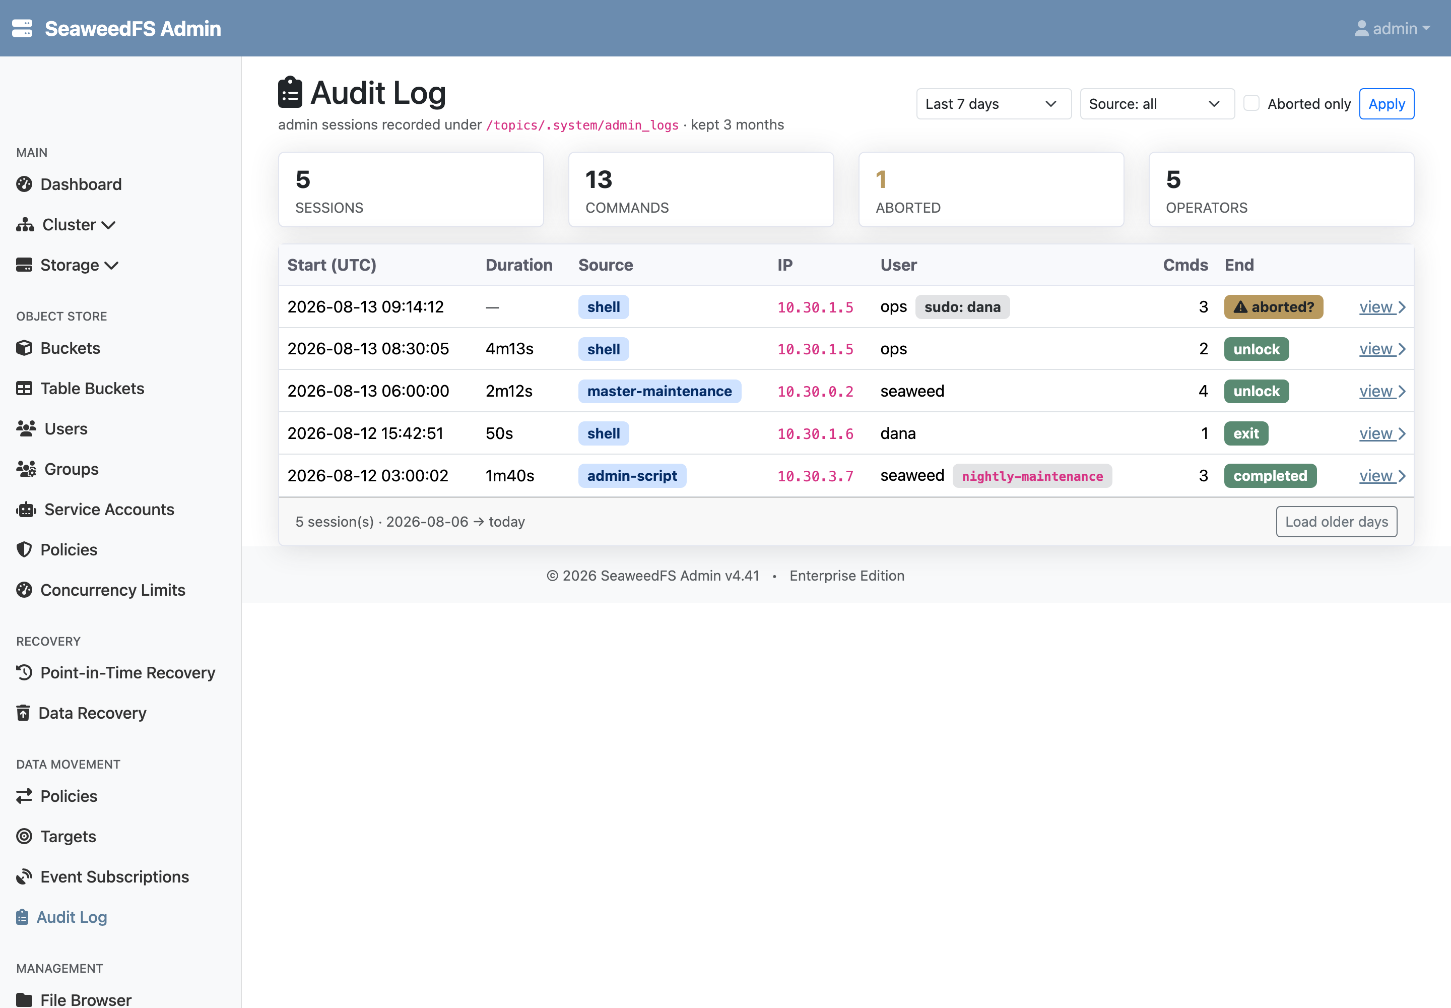Click the Audit Log heading clipboard icon
Viewport: 1451px width, 1008px height.
click(x=290, y=92)
